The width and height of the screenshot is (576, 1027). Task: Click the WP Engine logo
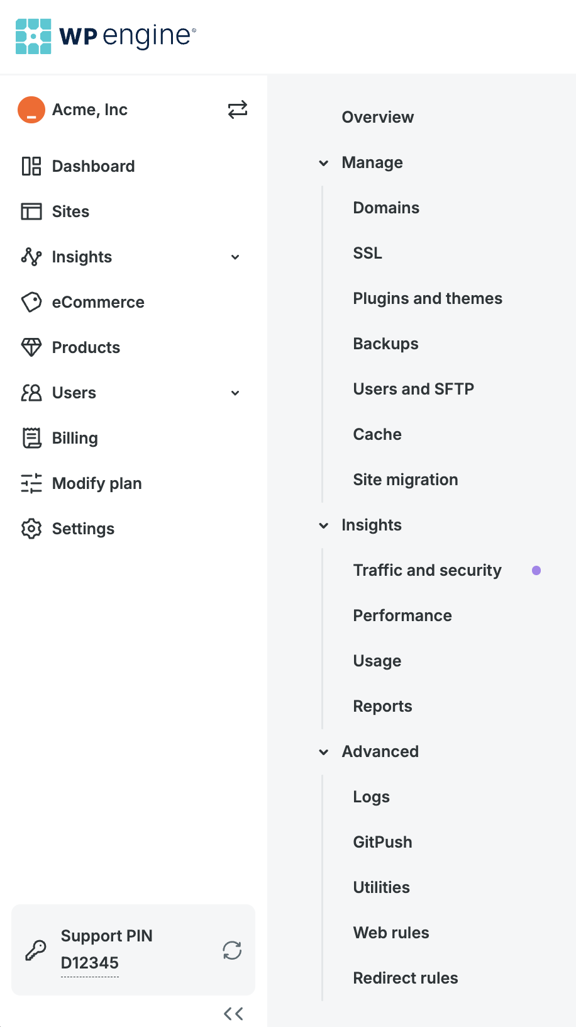(106, 36)
